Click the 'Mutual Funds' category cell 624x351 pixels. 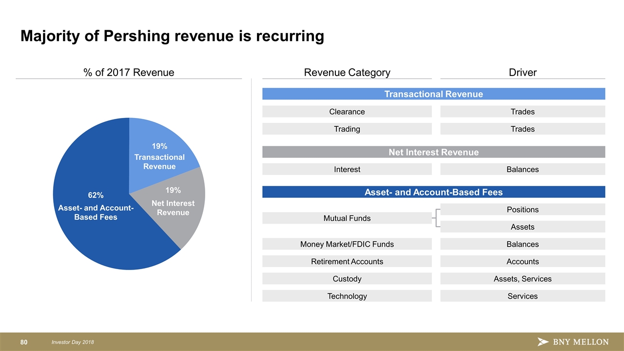[347, 218]
